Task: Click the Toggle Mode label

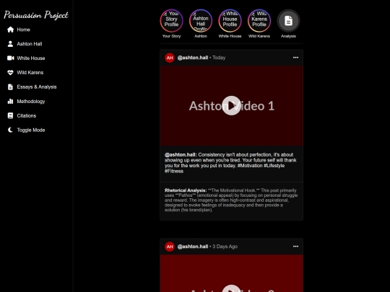Action: (31, 130)
